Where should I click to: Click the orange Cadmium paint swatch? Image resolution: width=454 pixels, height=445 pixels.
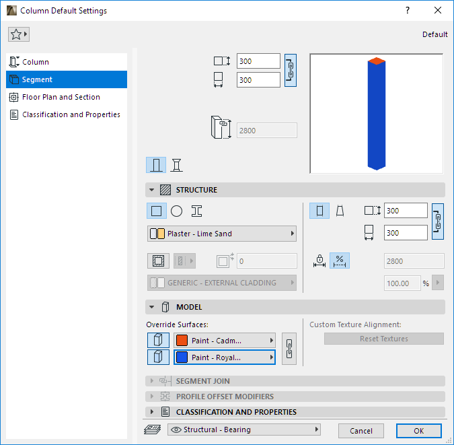pyautogui.click(x=182, y=341)
